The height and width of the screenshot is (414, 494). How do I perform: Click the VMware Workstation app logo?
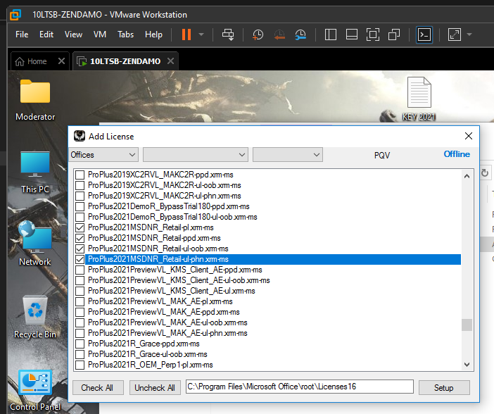click(x=15, y=15)
